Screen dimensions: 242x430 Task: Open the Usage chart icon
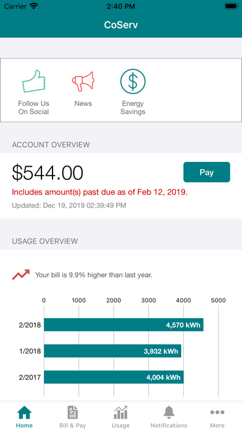[x=120, y=412]
